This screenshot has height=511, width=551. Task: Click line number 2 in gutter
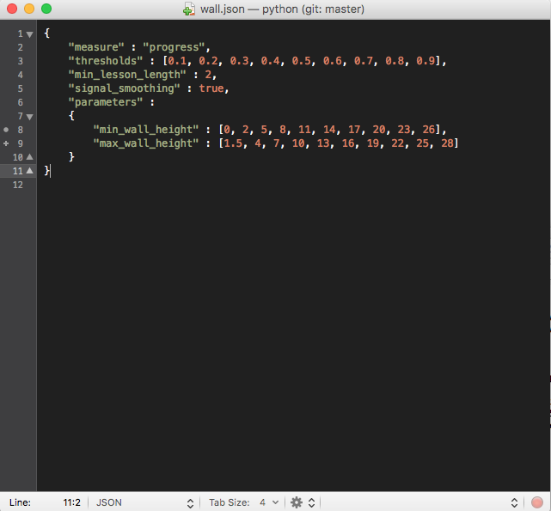tap(21, 47)
